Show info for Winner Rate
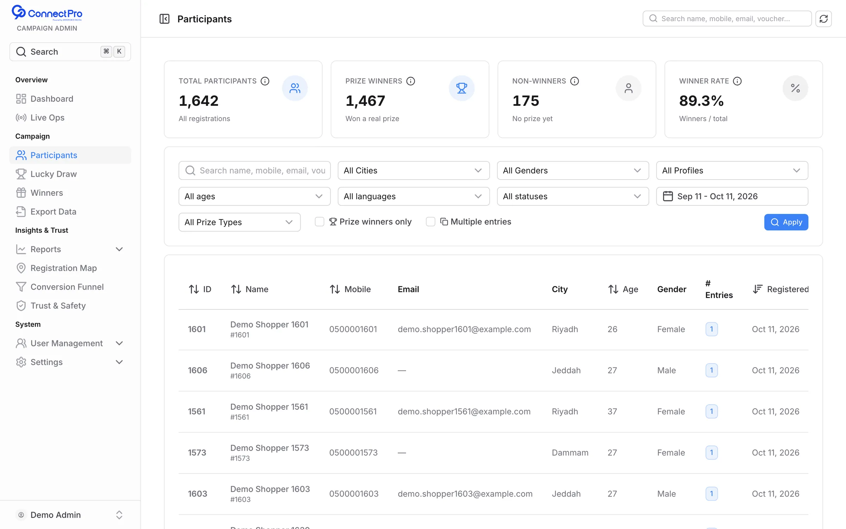The width and height of the screenshot is (846, 529). pos(737,81)
